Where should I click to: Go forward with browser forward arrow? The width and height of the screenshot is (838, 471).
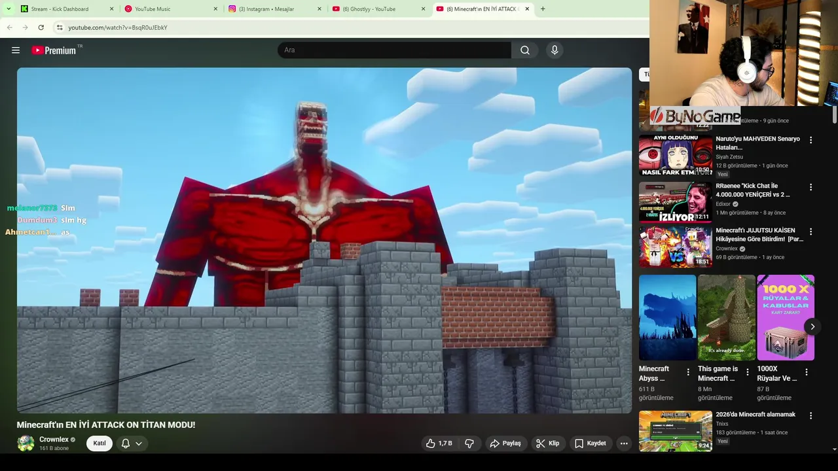coord(25,27)
